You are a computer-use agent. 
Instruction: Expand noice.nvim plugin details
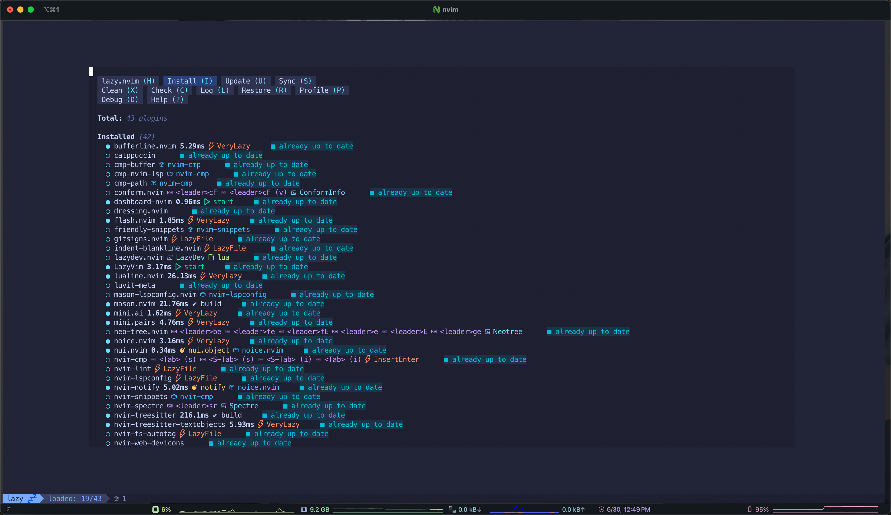coord(134,341)
